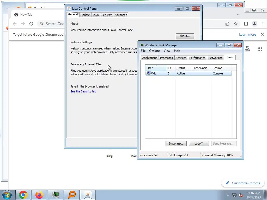Reload the Chrome page
The height and width of the screenshot is (200, 267).
click(31, 24)
